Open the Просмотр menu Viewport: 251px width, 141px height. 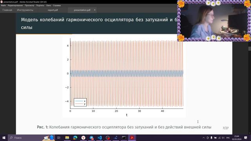point(29,5)
